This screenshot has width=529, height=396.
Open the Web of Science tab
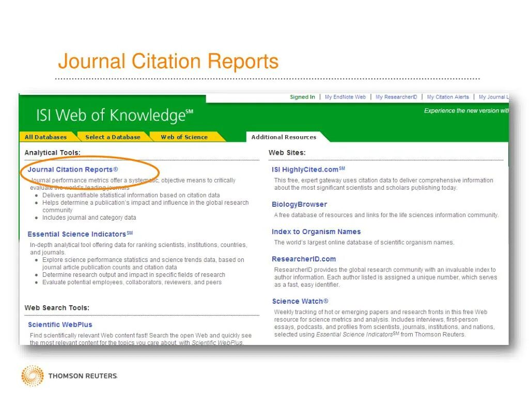pyautogui.click(x=184, y=137)
